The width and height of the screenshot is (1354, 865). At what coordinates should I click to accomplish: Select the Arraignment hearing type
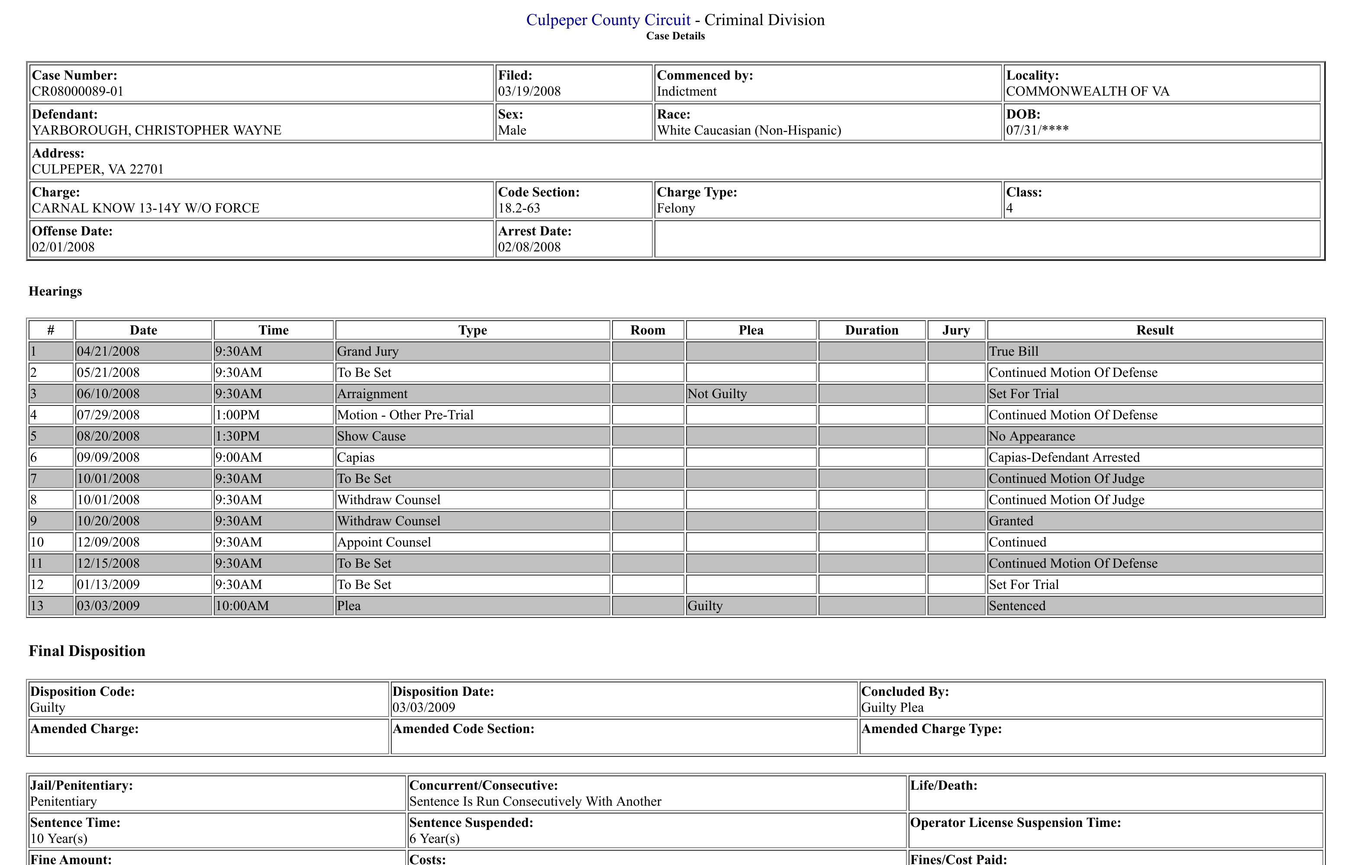pyautogui.click(x=372, y=394)
